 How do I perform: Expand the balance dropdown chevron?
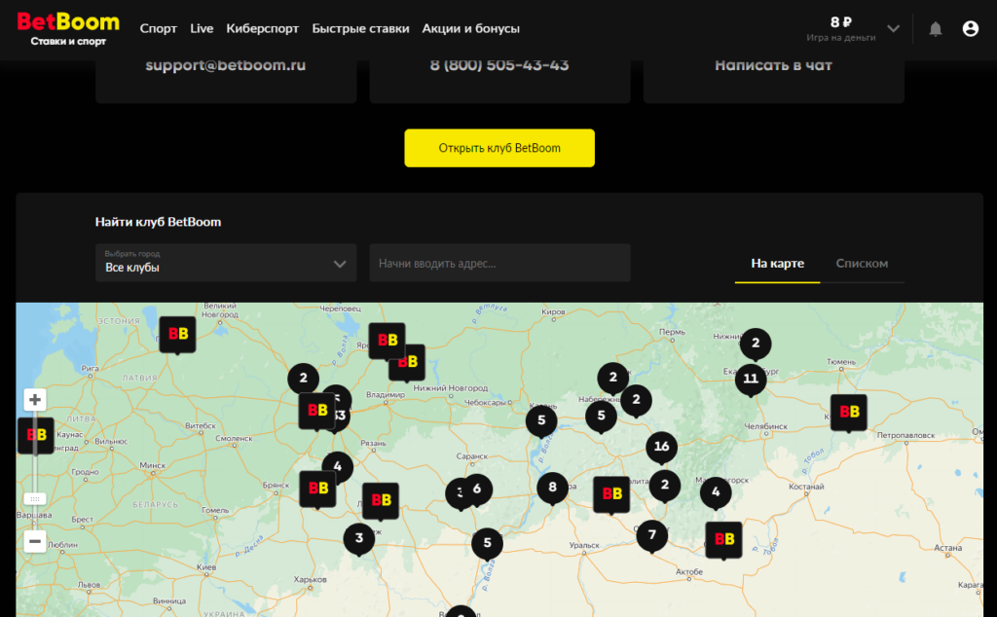tap(894, 28)
